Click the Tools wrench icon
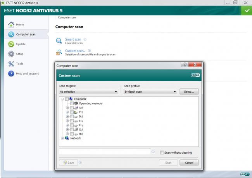252x178 pixels. 11,64
